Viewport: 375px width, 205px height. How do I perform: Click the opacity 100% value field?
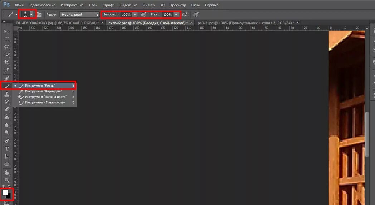point(126,15)
